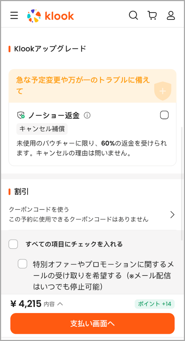Viewport: 185px width, 341px height.
Task: Open coupon code chevron arrow
Action: [x=173, y=214]
